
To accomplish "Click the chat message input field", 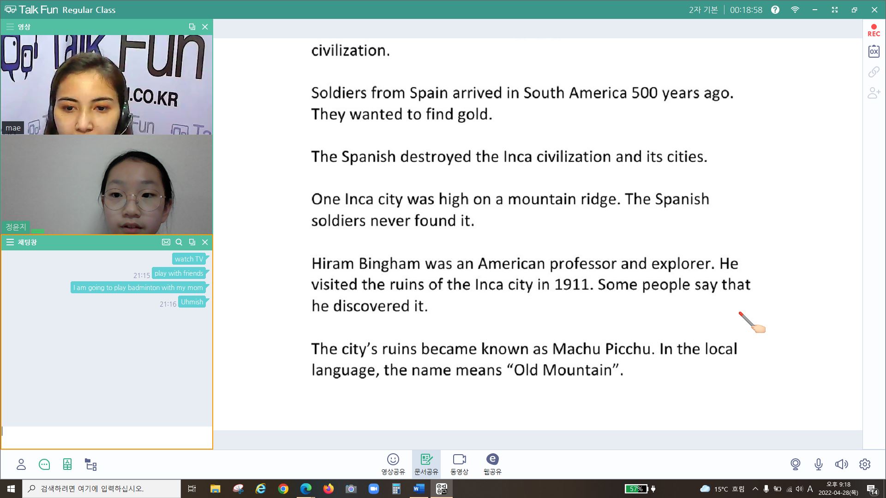I will click(107, 437).
